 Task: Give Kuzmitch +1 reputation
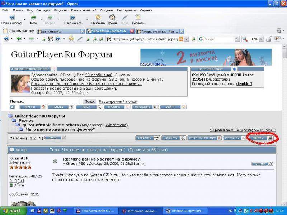[13, 181]
